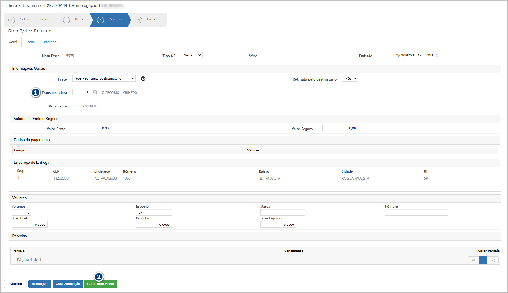Switch to the Pedidos tab

(50, 42)
